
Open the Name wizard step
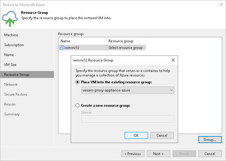point(9,55)
